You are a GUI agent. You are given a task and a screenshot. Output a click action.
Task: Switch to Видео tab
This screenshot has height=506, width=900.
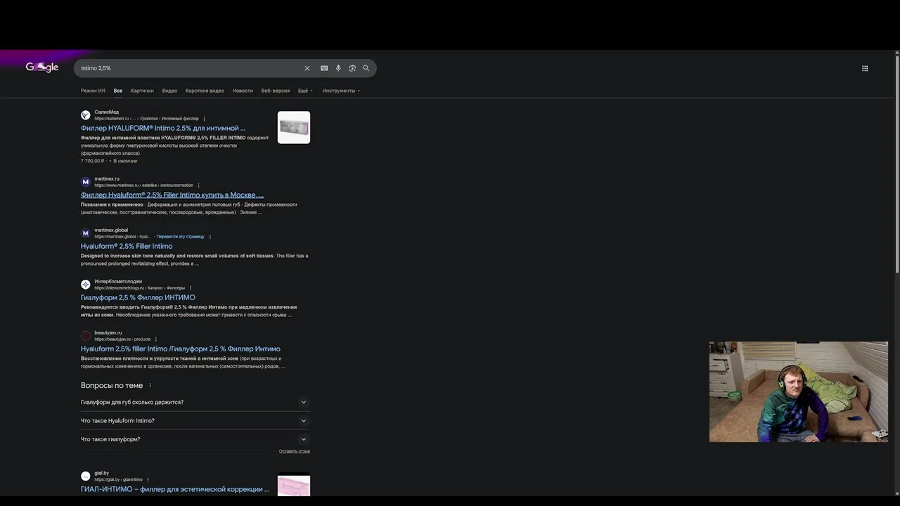[169, 91]
